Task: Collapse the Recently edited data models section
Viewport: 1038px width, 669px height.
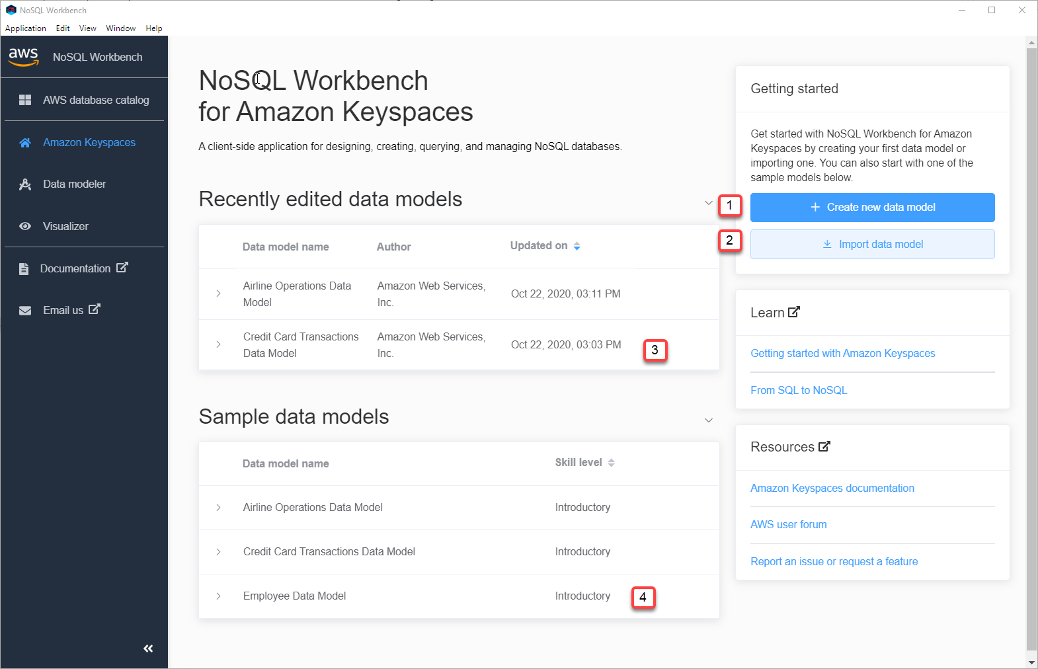Action: [708, 203]
